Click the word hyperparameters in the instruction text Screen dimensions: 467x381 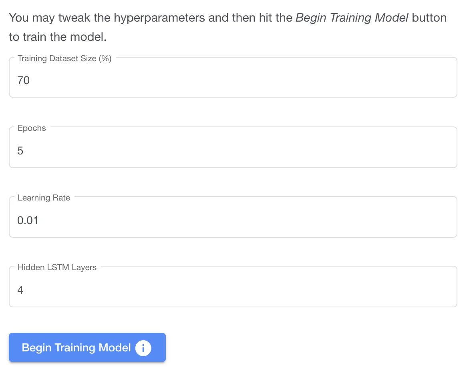click(159, 18)
